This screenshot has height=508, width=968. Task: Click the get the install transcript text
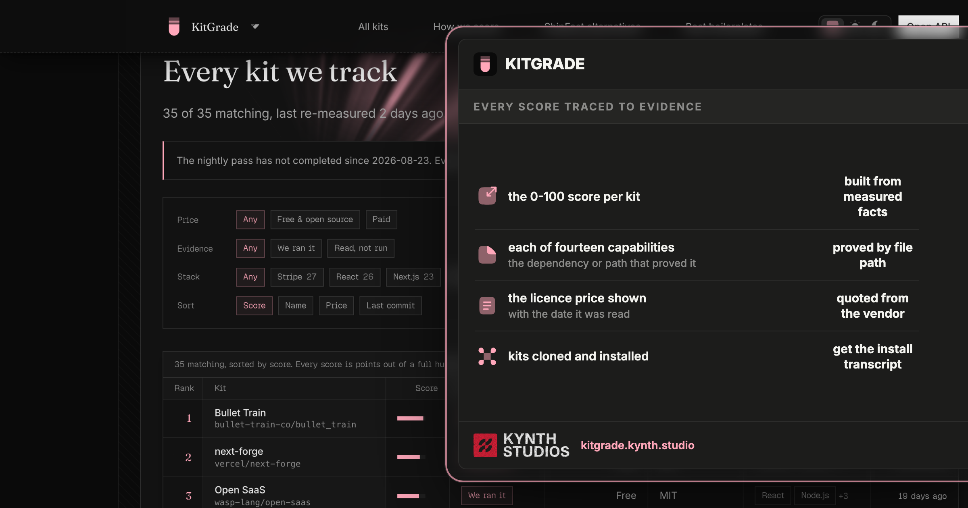coord(872,356)
